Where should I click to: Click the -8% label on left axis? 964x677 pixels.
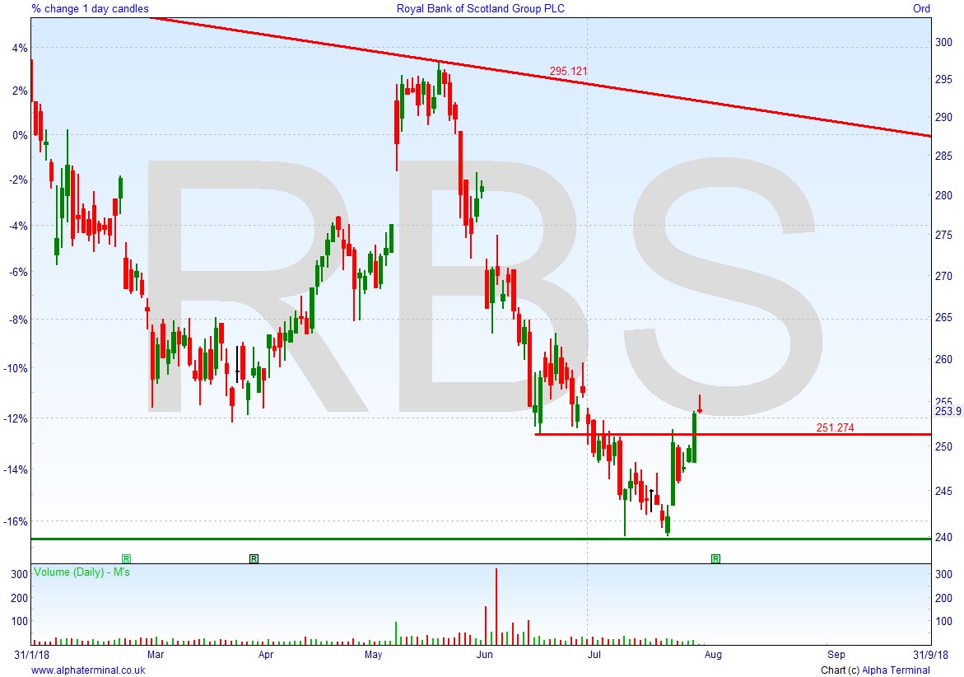pyautogui.click(x=18, y=320)
